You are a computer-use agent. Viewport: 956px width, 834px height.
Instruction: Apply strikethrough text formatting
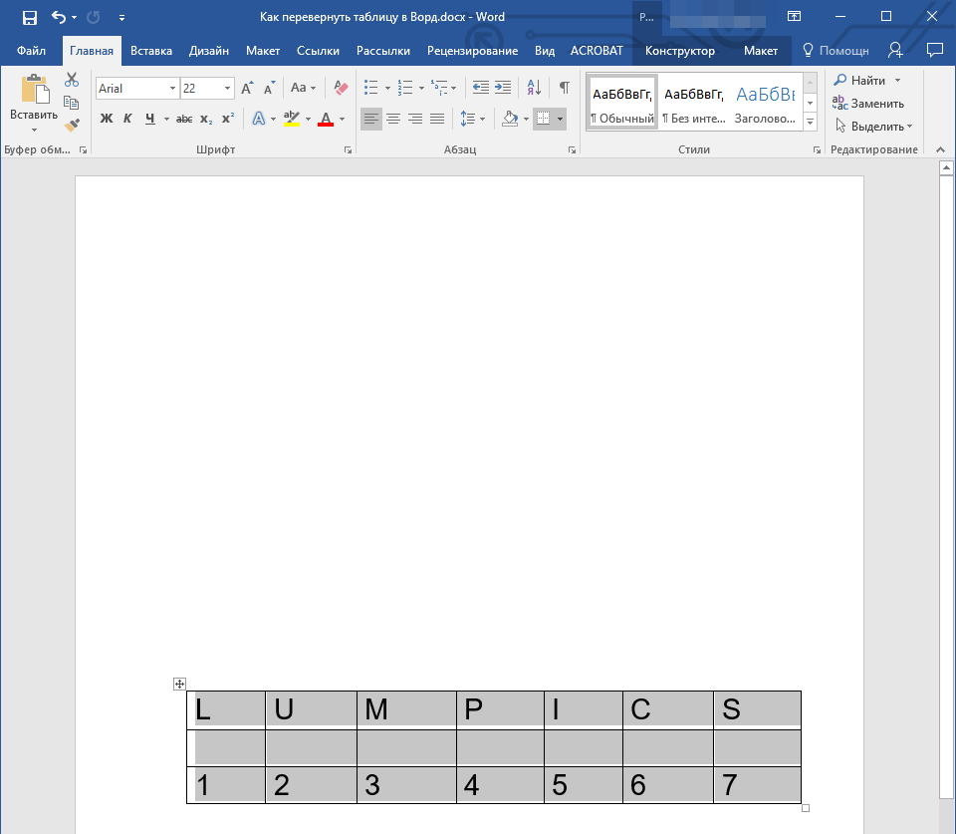[183, 119]
